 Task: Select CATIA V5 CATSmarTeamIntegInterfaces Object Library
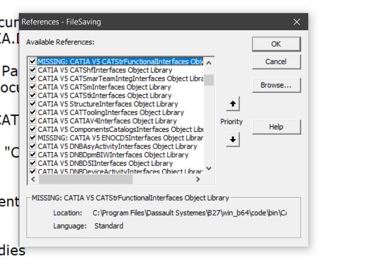click(x=120, y=78)
